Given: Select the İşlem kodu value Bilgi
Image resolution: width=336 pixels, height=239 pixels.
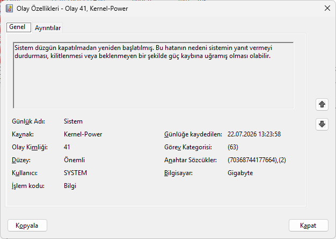Looking at the screenshot, I should coord(70,186).
